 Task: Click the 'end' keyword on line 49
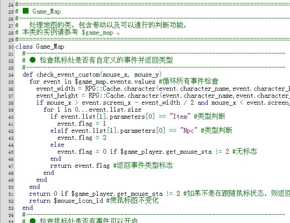[42, 180]
